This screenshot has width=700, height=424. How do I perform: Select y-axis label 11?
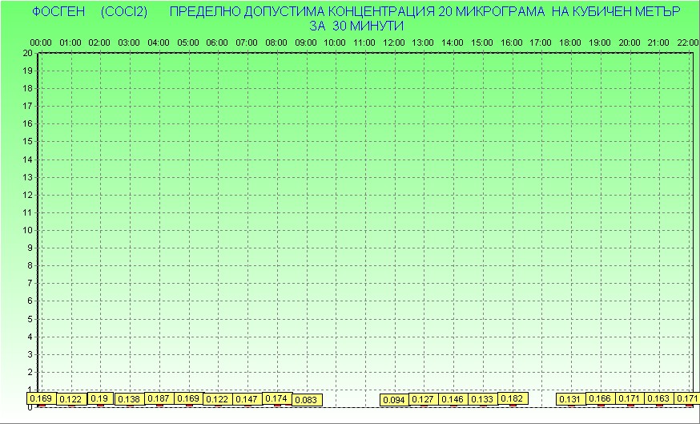[x=27, y=212]
